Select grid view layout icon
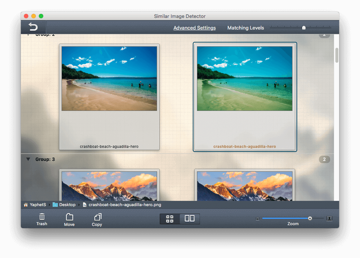 (170, 219)
